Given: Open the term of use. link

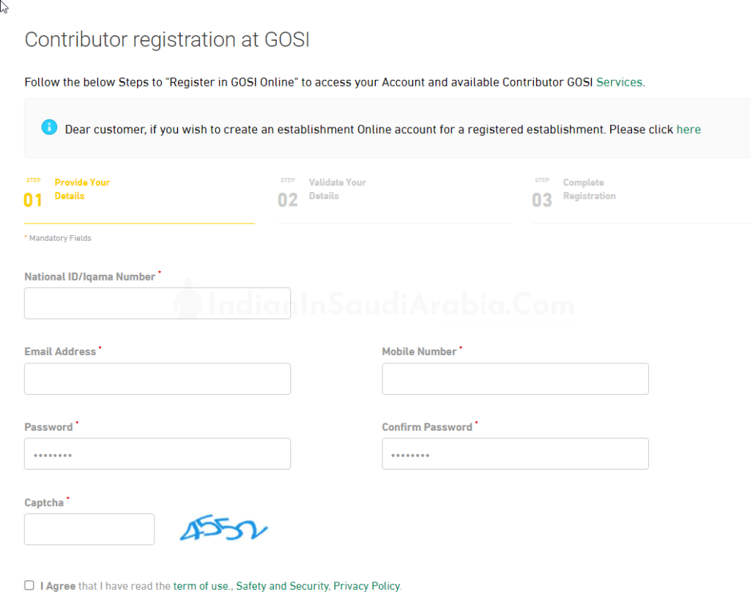Looking at the screenshot, I should point(201,586).
